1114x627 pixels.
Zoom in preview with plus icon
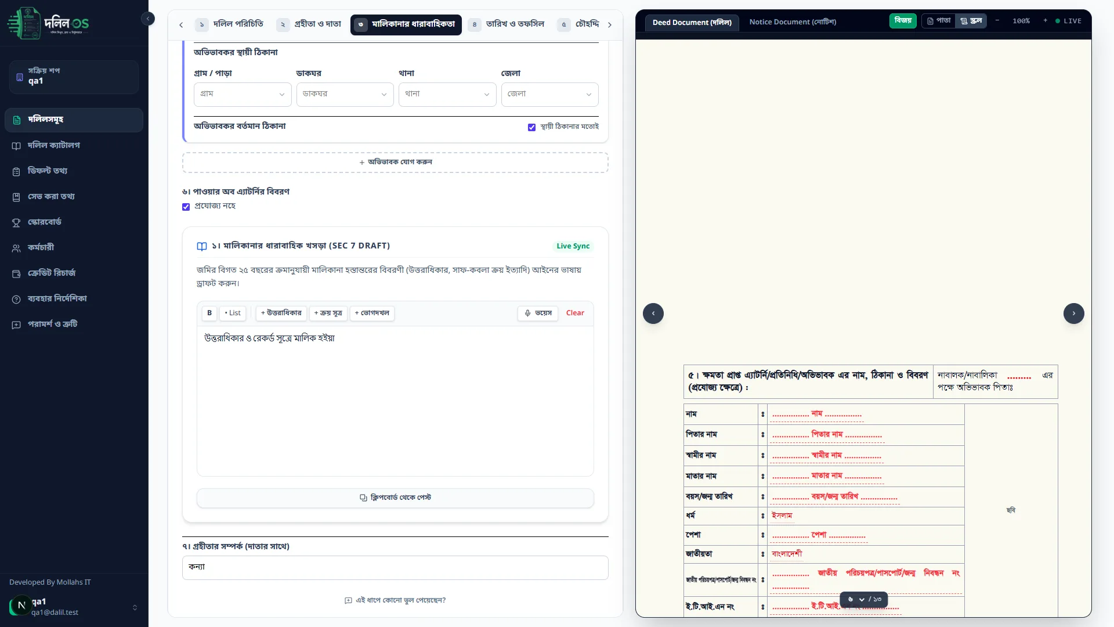(1045, 21)
